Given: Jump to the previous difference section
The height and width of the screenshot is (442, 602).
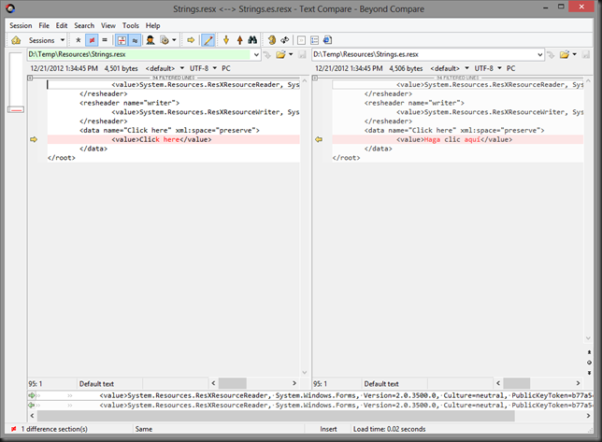Looking at the screenshot, I should (239, 40).
